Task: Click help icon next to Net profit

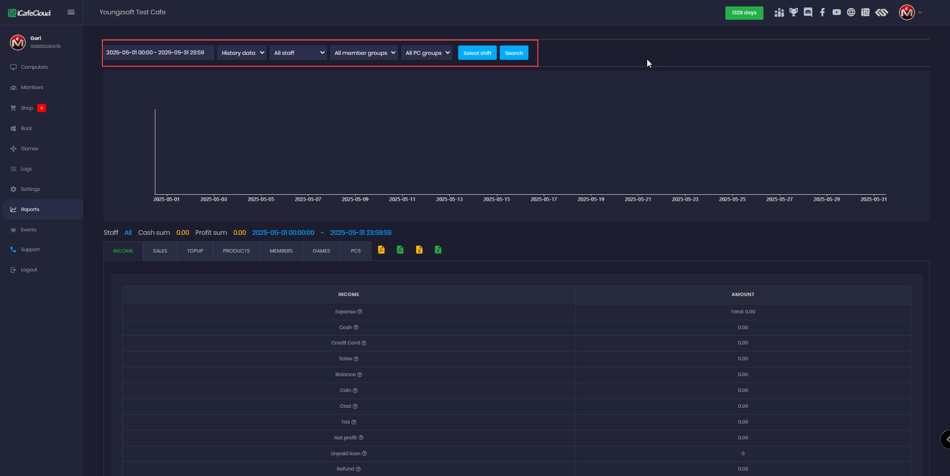Action: coord(361,438)
